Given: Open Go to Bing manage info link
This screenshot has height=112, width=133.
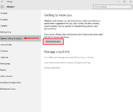Looking at the screenshot, I should pos(69,57).
